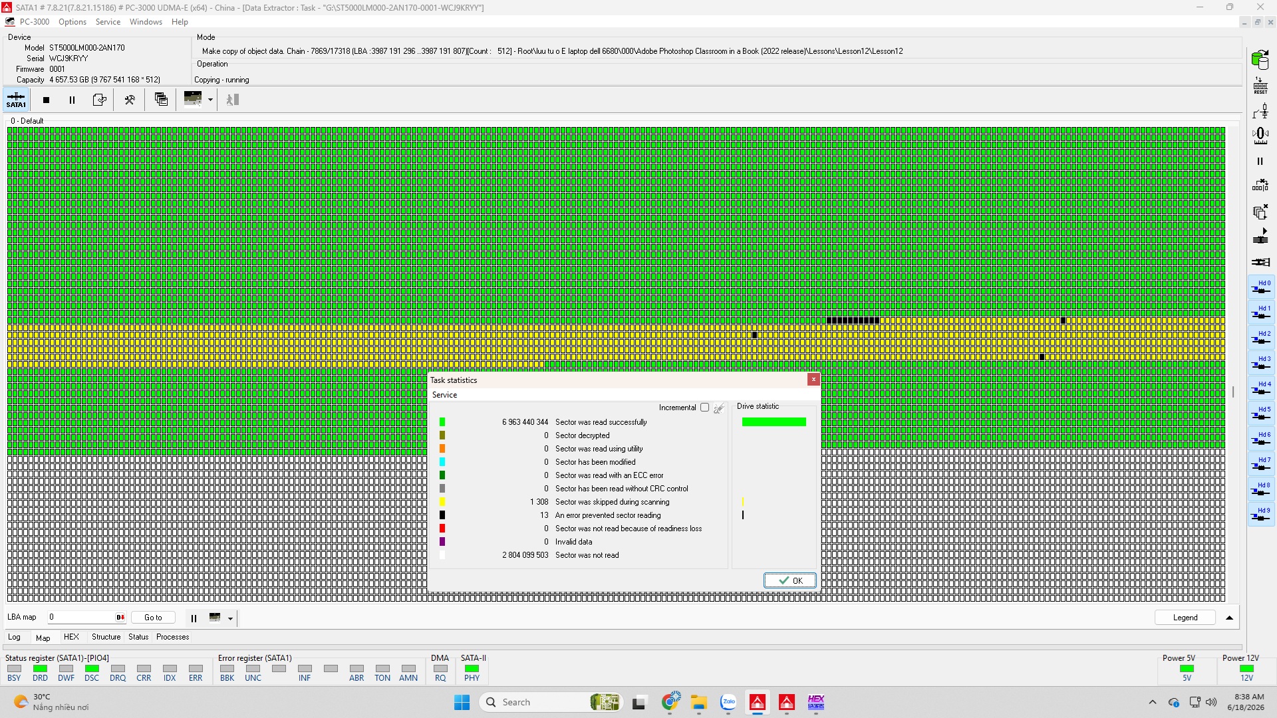Toggle the Hd 7 head button
Image resolution: width=1277 pixels, height=718 pixels.
(1260, 464)
